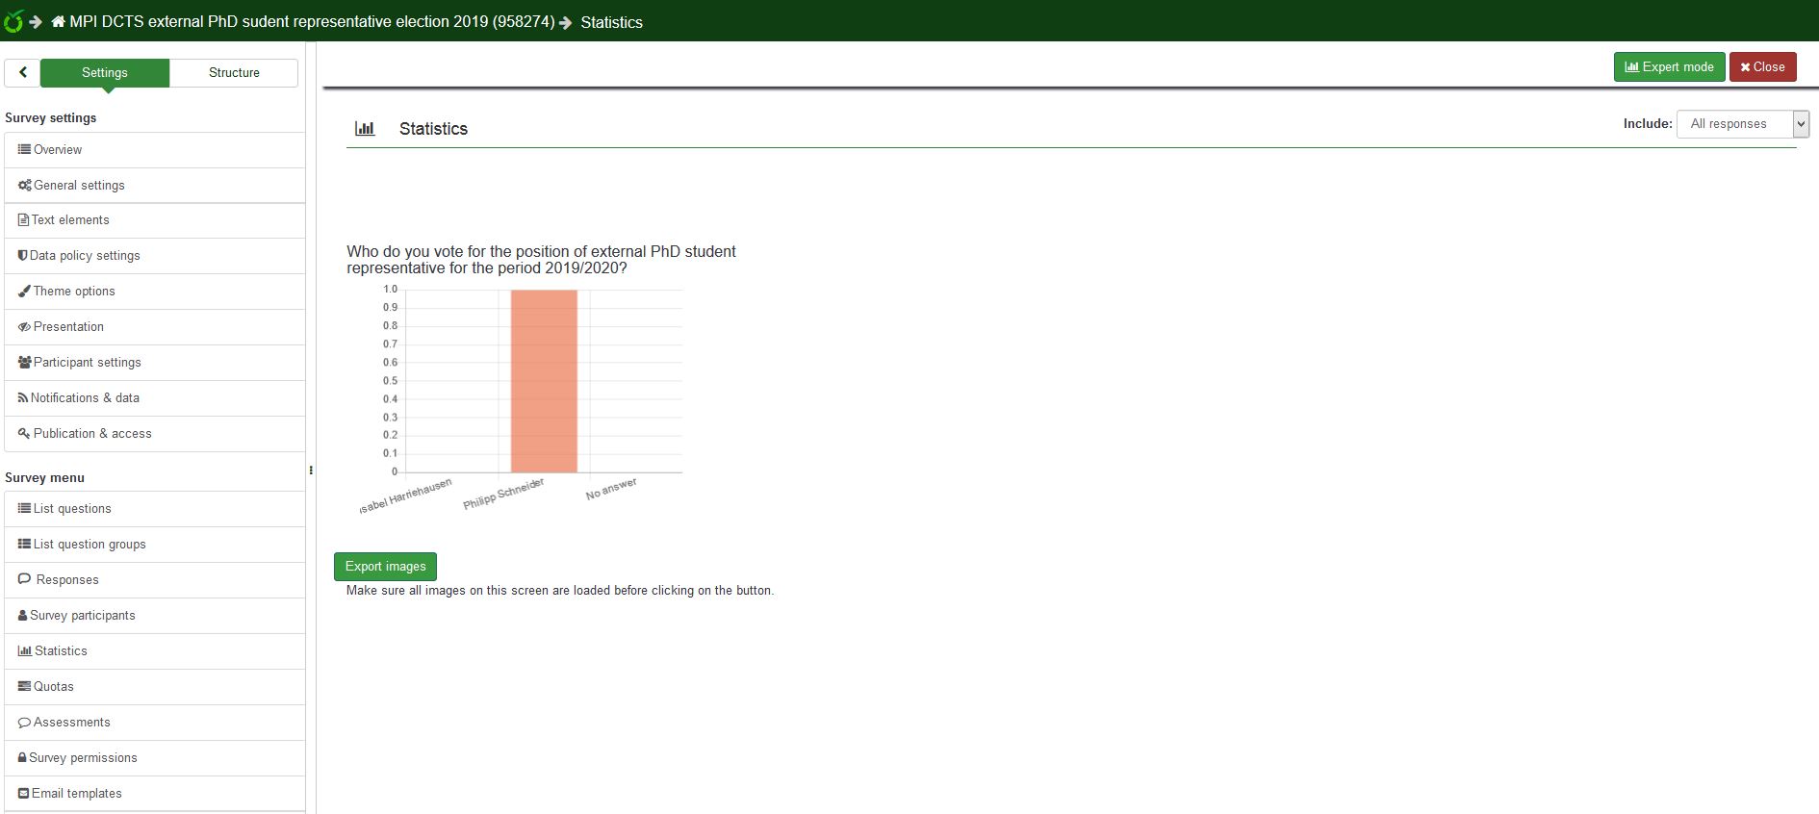Switch to the Structure tab
This screenshot has width=1819, height=814.
click(x=234, y=72)
